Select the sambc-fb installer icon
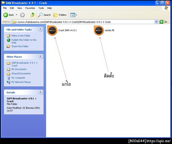This screenshot has width=172, height=144. pyautogui.click(x=99, y=30)
